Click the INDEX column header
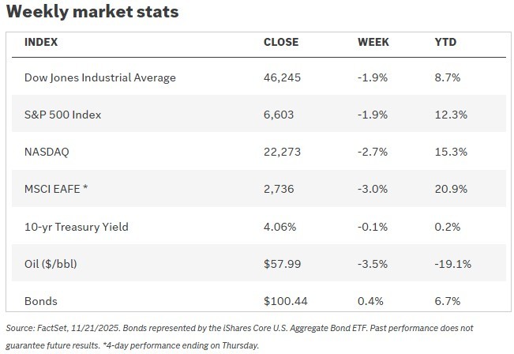The image size is (514, 354). pyautogui.click(x=40, y=42)
